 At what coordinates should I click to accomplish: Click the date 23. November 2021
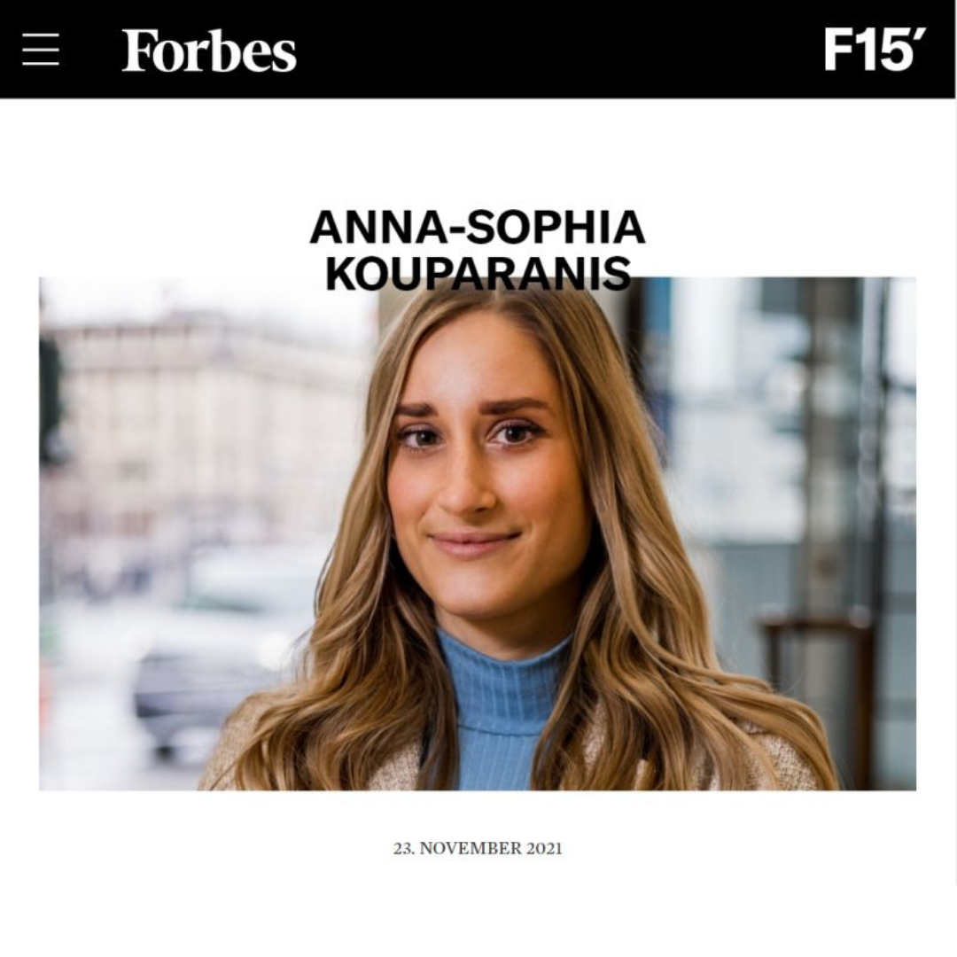coord(478,848)
